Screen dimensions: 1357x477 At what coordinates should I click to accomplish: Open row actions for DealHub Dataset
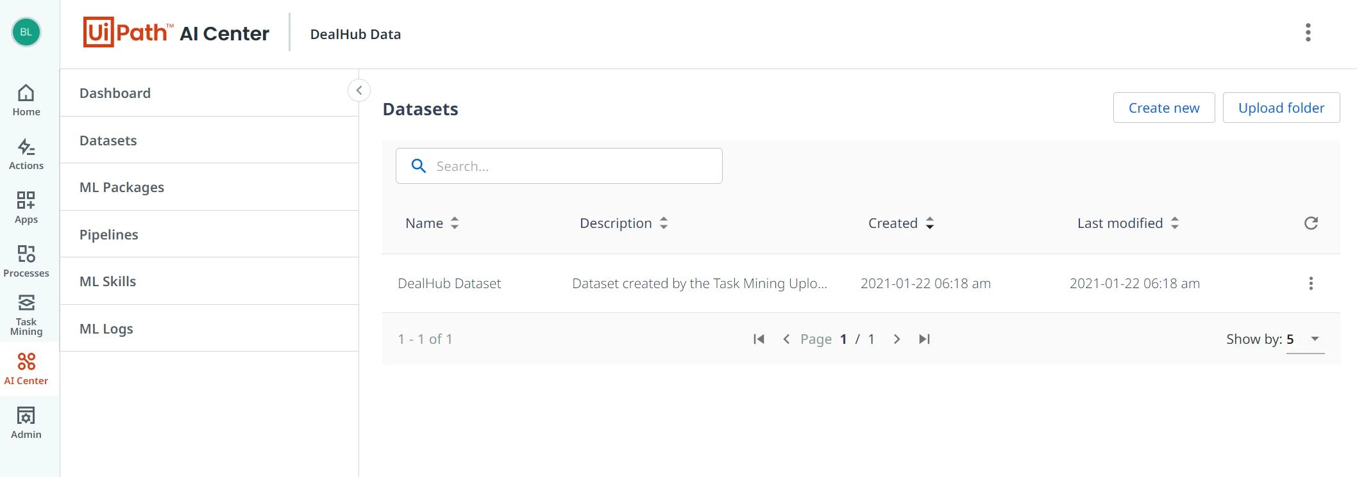pos(1311,283)
